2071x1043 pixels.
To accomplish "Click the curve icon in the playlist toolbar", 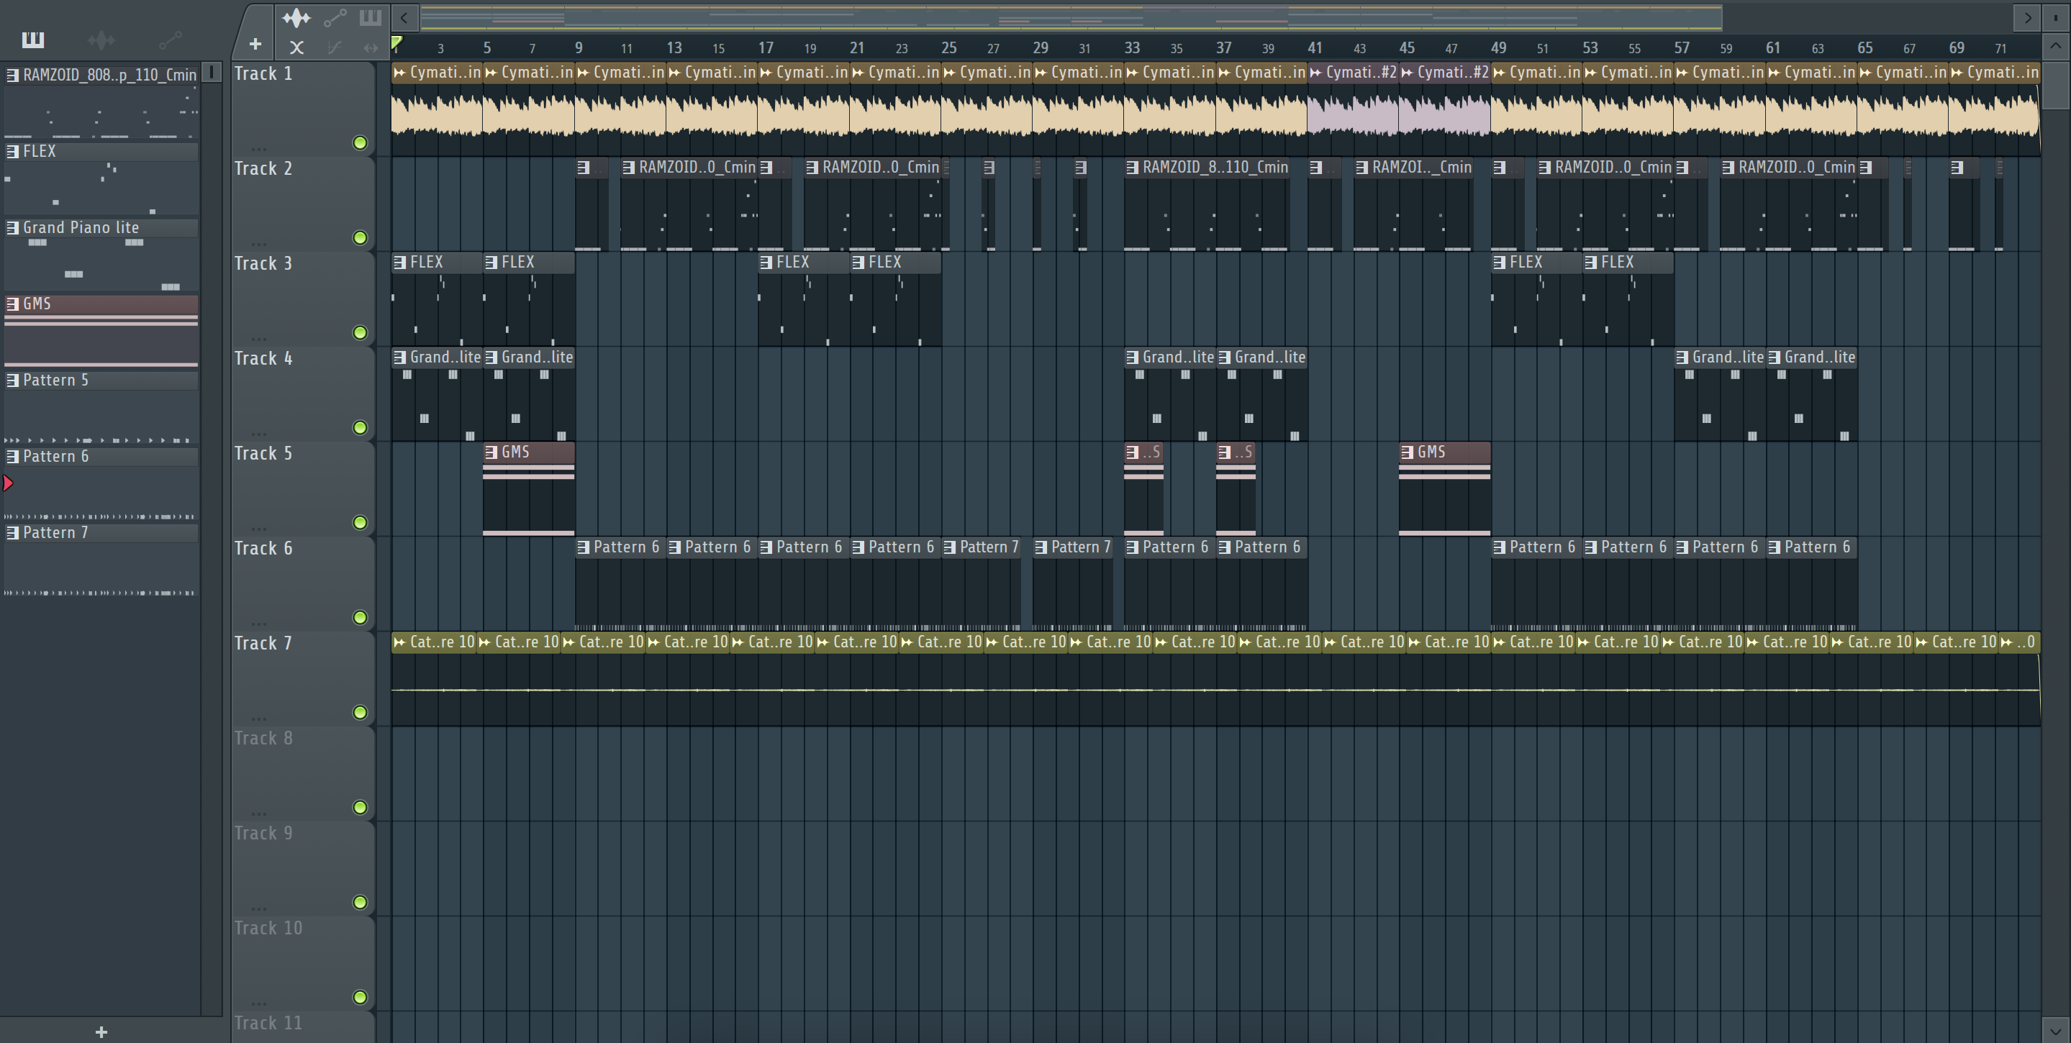I will tap(335, 48).
